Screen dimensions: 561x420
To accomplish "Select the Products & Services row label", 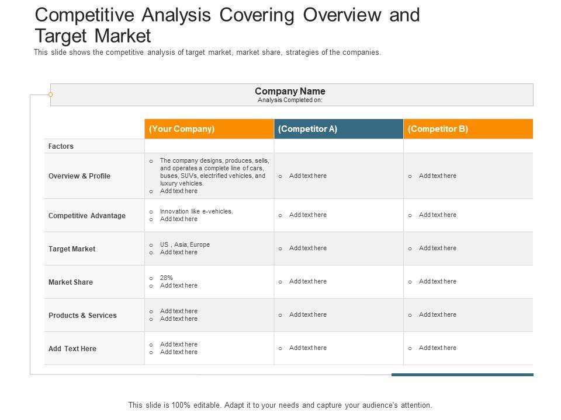I will coord(82,316).
